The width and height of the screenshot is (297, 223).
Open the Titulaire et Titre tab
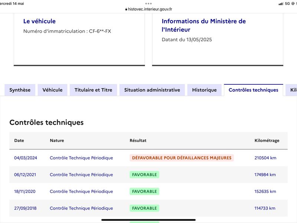94,90
